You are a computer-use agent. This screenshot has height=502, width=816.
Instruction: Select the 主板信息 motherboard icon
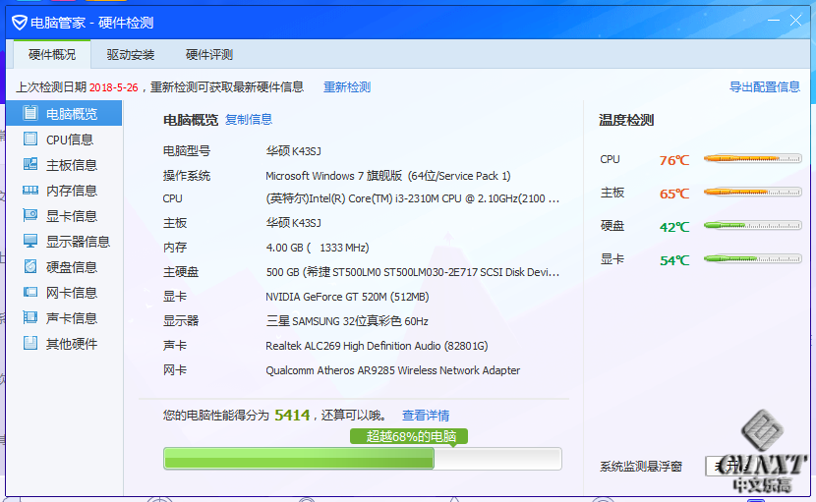[x=30, y=165]
